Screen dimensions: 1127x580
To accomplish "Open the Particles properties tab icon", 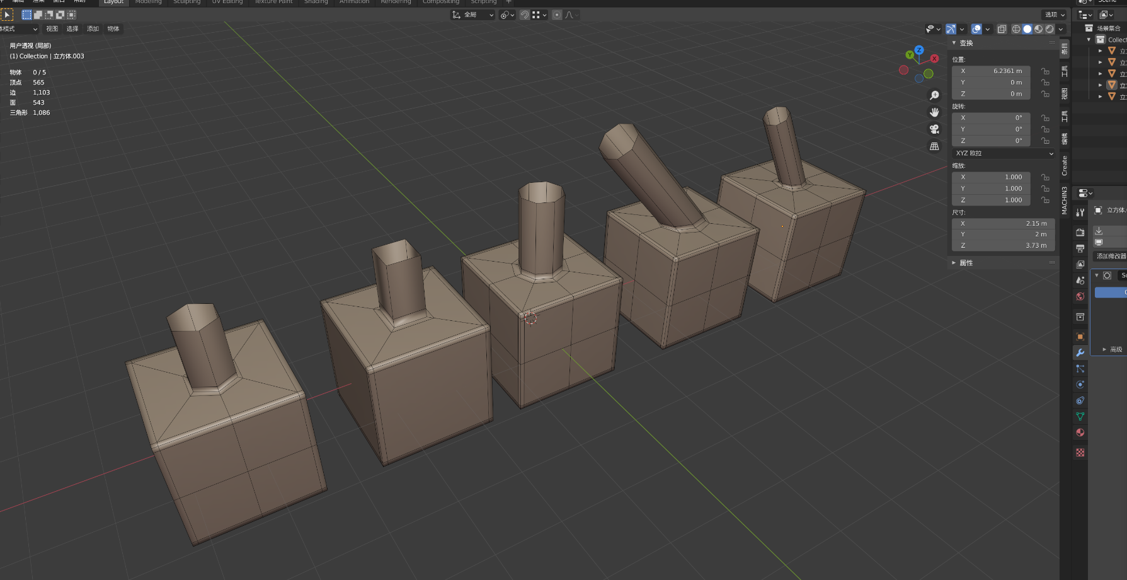I will [x=1080, y=368].
